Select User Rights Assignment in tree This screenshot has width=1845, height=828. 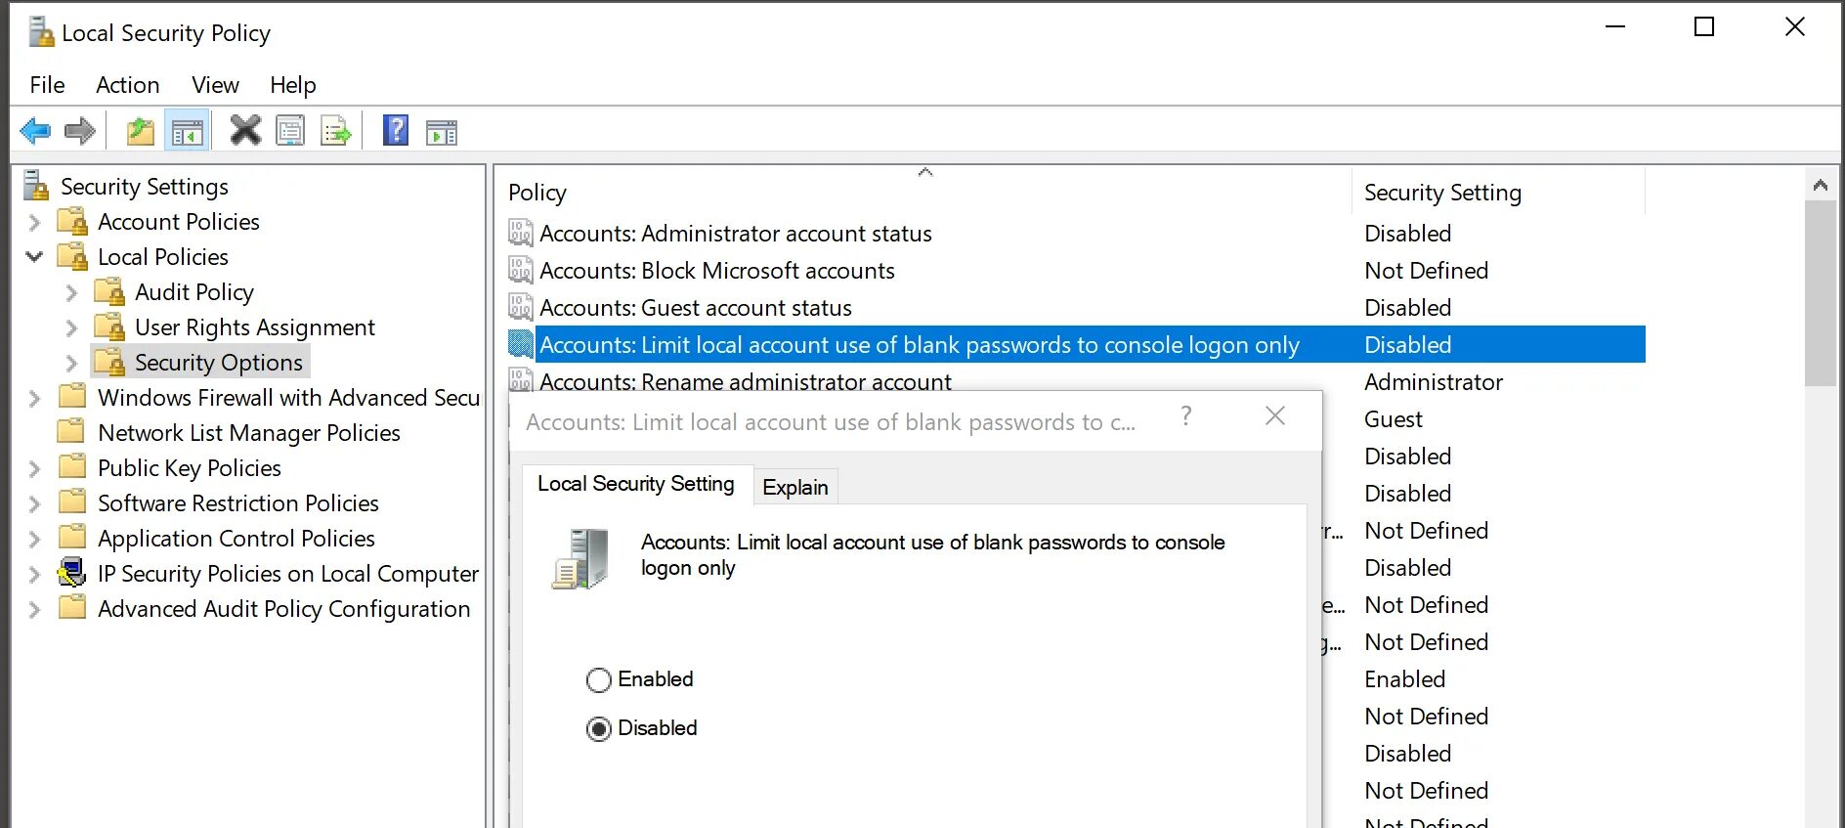(x=254, y=327)
